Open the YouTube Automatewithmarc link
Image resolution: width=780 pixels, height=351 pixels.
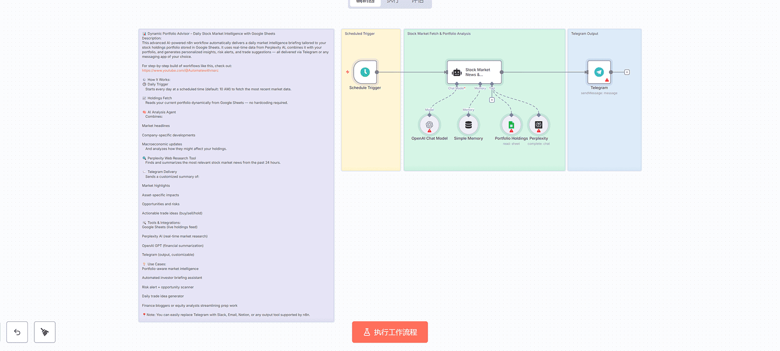[x=180, y=71]
